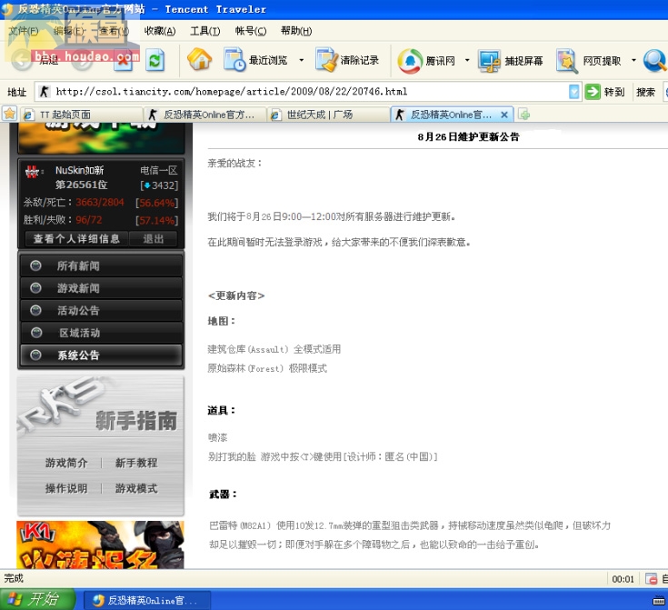Open the 腾讯网 penguin icon
The image size is (668, 610).
click(410, 61)
